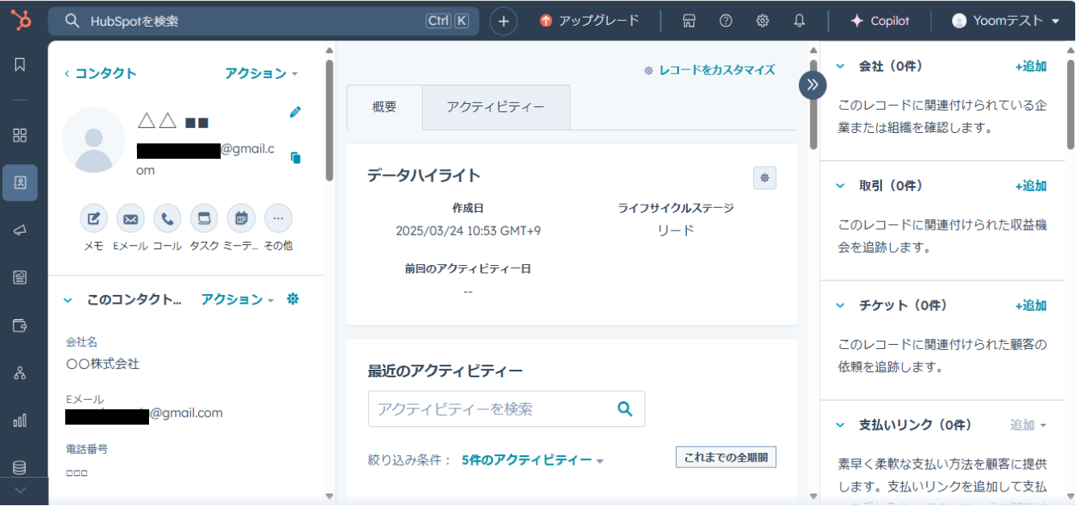1076x506 pixels.
Task: Click the meeting calendar icon
Action: tap(241, 218)
